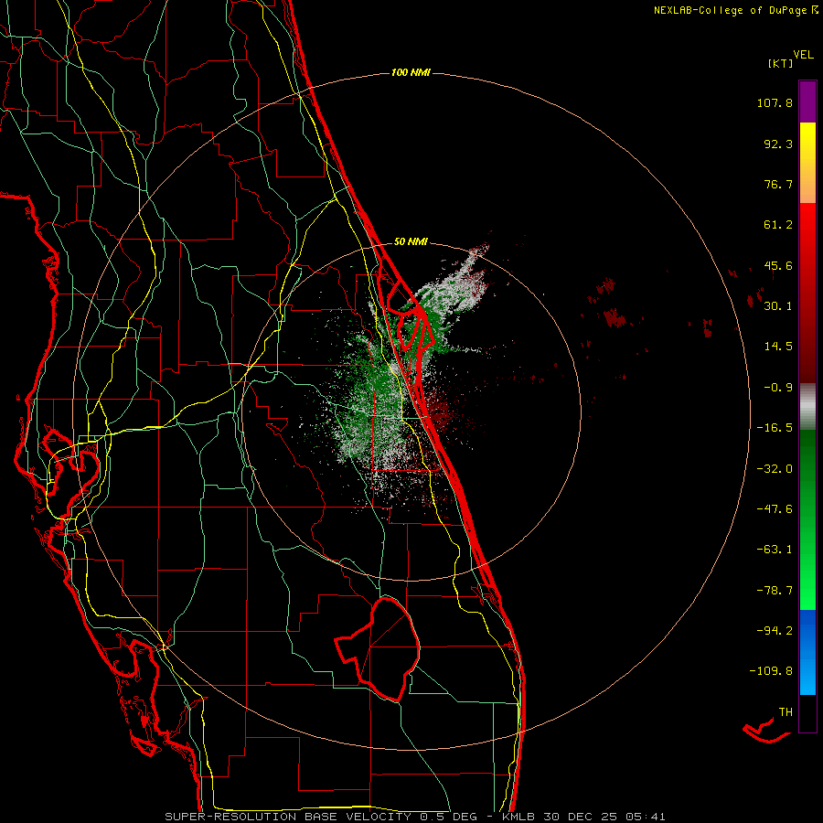Pick the black TH segment of color bar
The width and height of the screenshot is (823, 823).
pyautogui.click(x=807, y=712)
